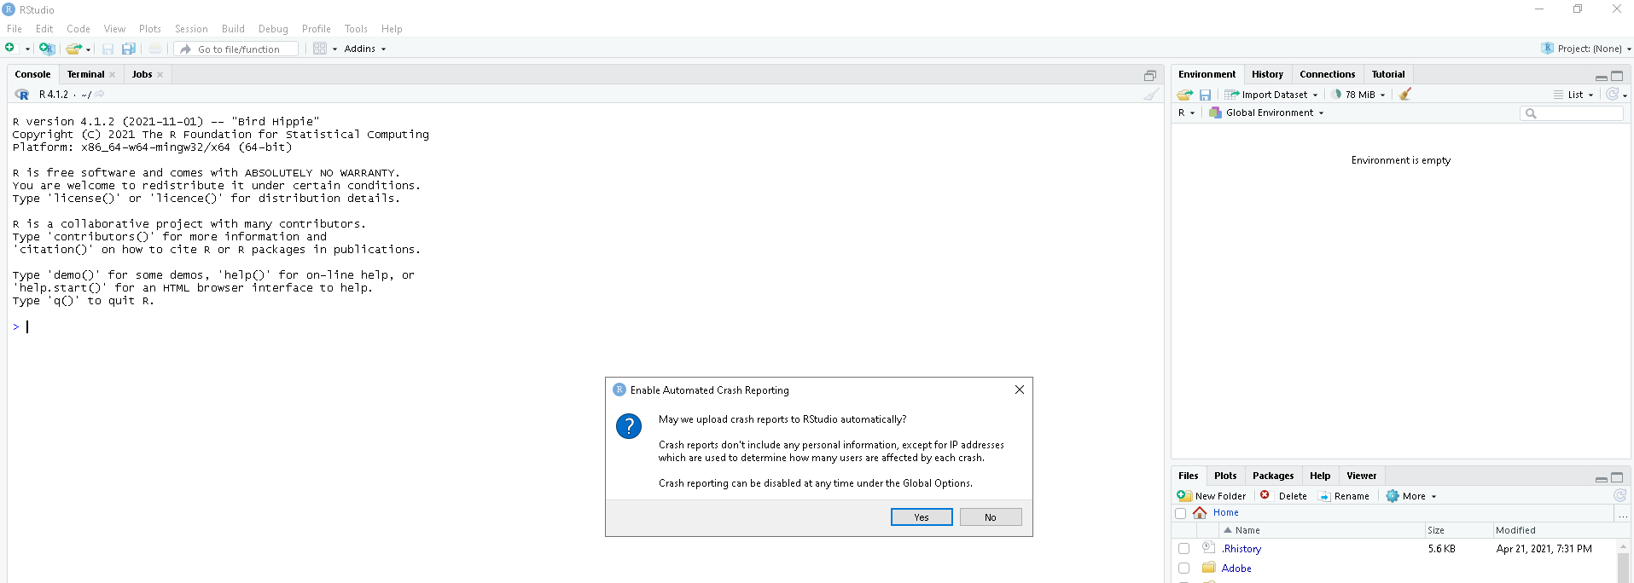Click the Environment search input field

tap(1572, 113)
